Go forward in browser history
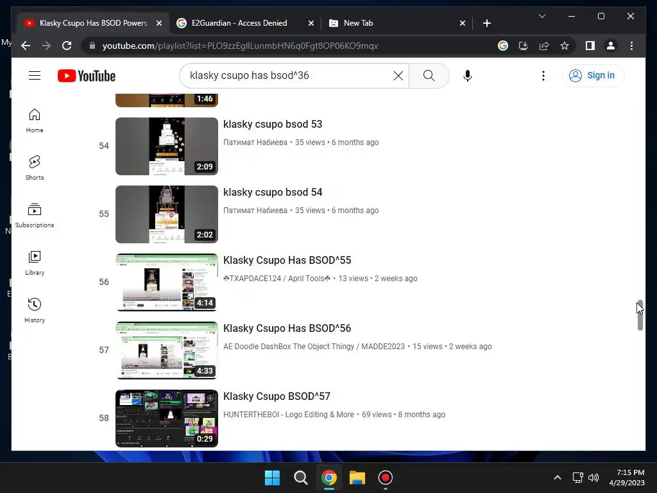Screen dimensions: 657x493 [46, 46]
